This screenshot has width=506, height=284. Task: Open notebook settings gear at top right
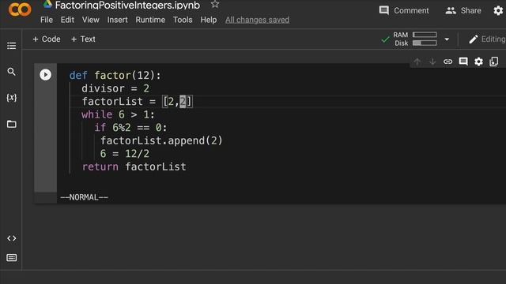coord(498,10)
